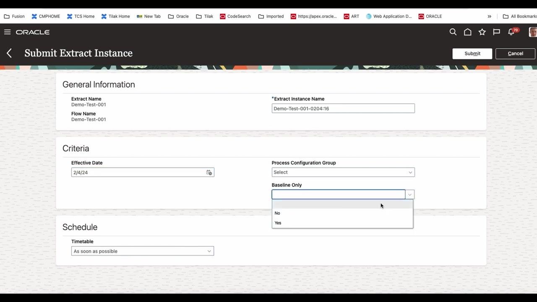Open the ART bookmark
Screen dimensions: 537x302
351,16
